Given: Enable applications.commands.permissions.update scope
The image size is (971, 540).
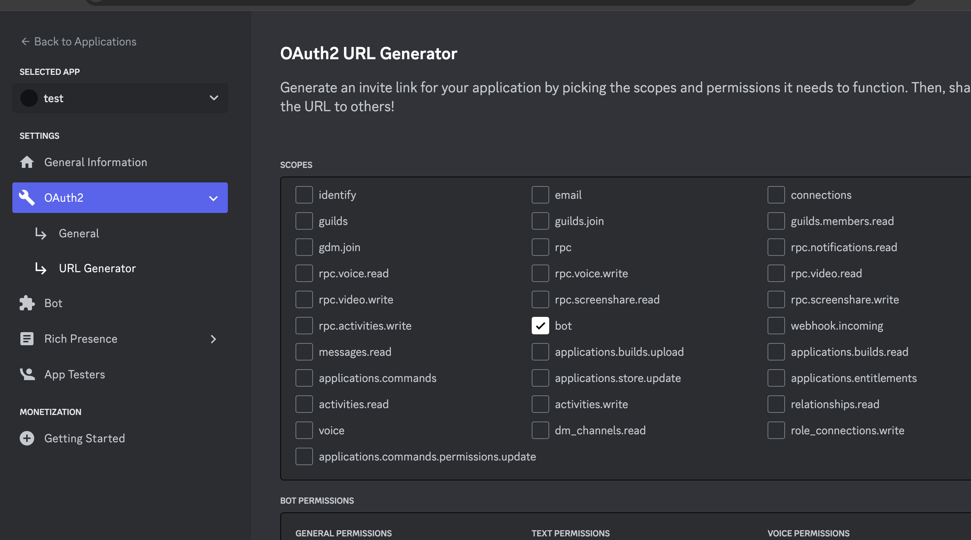Looking at the screenshot, I should coord(304,456).
